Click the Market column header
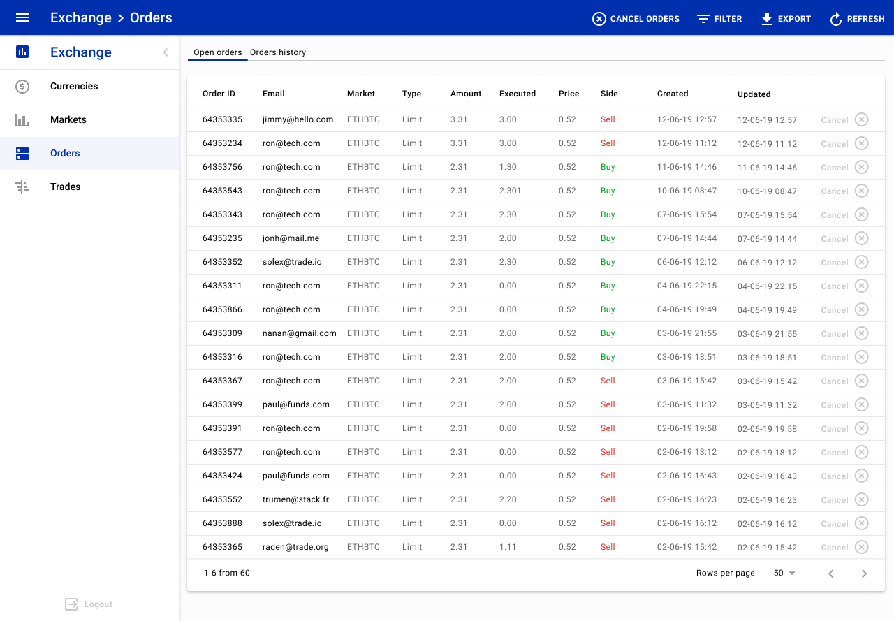894x621 pixels. pyautogui.click(x=361, y=94)
